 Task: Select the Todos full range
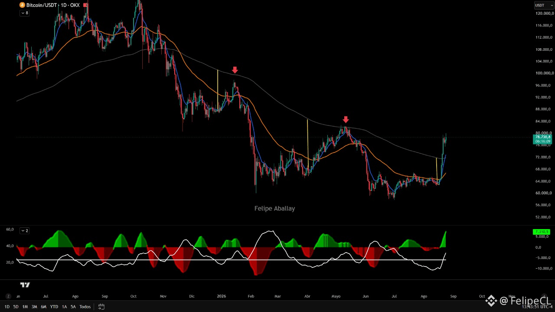85,307
